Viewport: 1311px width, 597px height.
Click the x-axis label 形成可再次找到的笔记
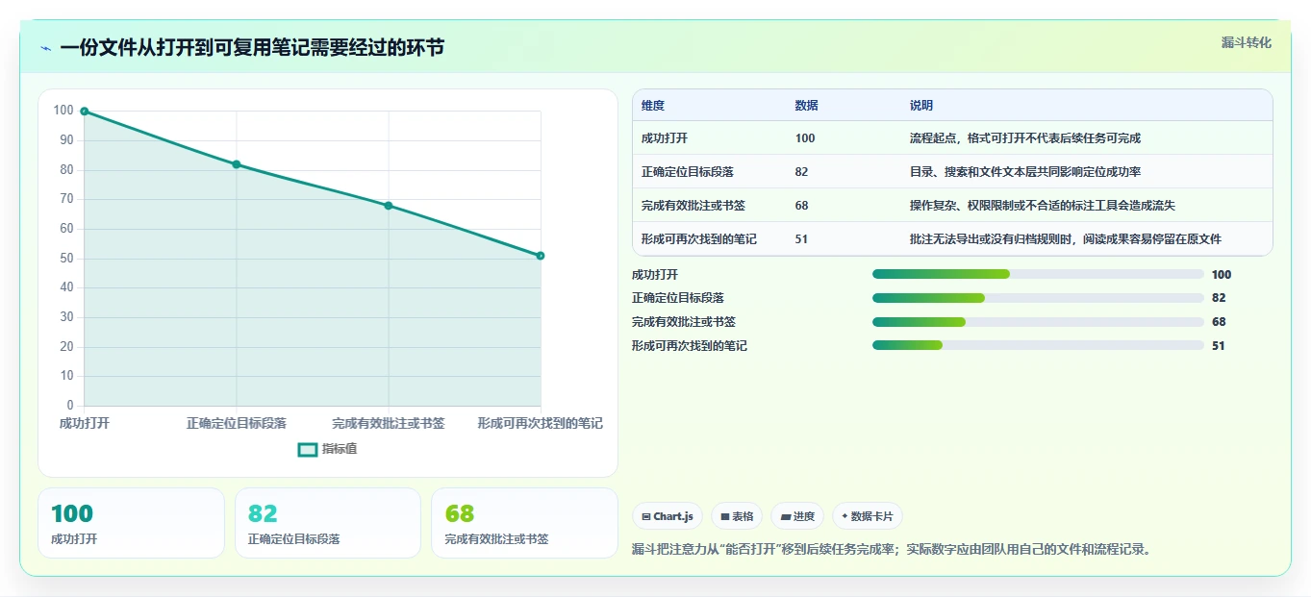[x=541, y=423]
